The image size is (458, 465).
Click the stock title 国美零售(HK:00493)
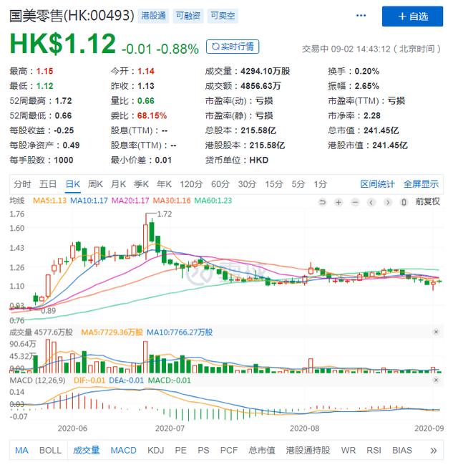[x=72, y=16]
